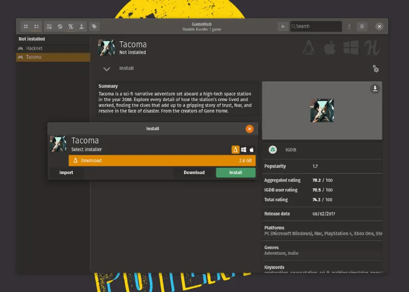Click the Tacoma cover thumbnail in details header
The image size is (409, 292).
tap(106, 47)
